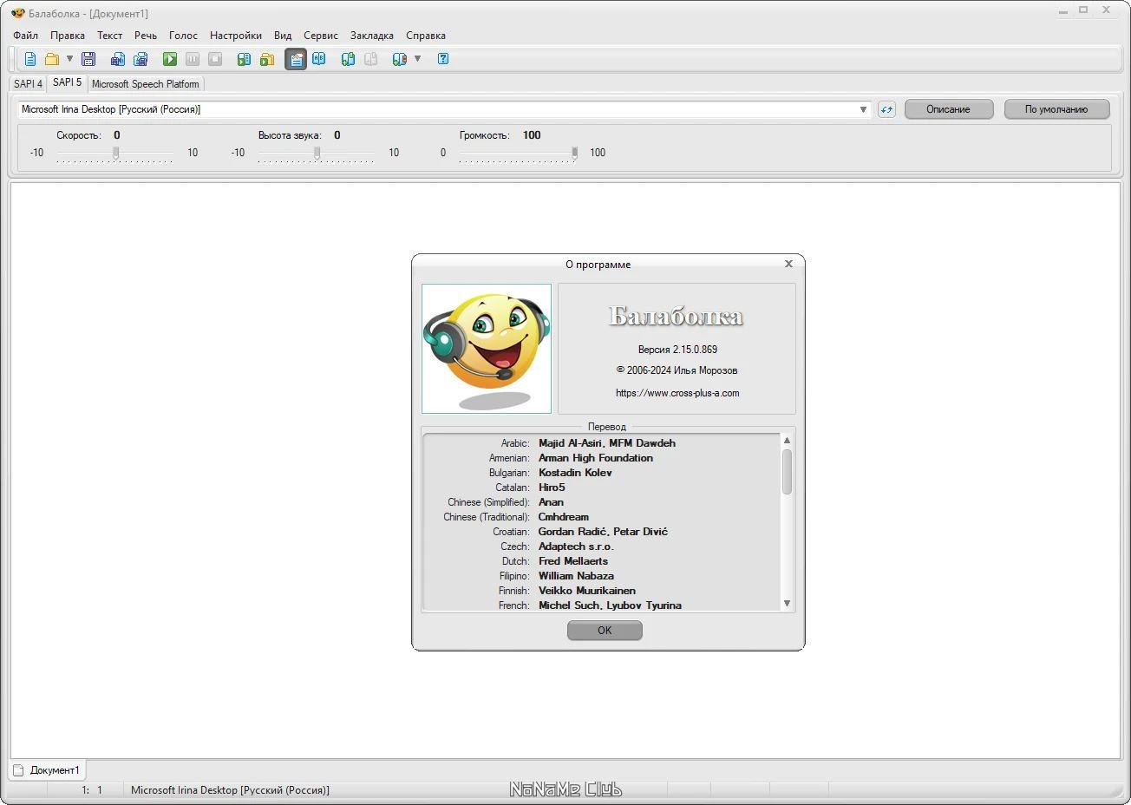Switch to Microsoft Speech Platform tab
Image resolution: width=1131 pixels, height=805 pixels.
146,84
